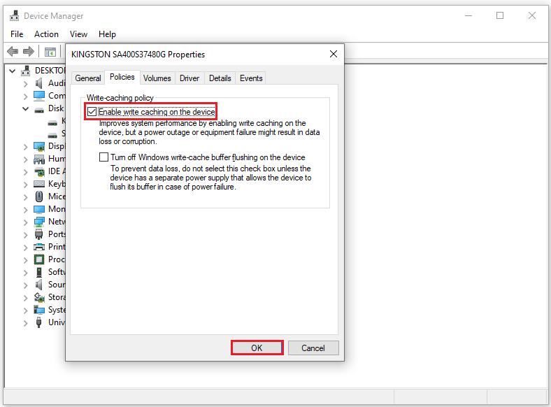
Task: Go forward with the toolbar right arrow
Action: click(29, 51)
